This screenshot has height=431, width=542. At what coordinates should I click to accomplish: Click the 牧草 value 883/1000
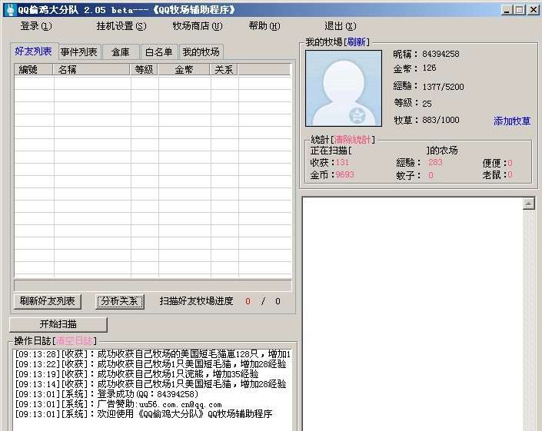click(441, 120)
